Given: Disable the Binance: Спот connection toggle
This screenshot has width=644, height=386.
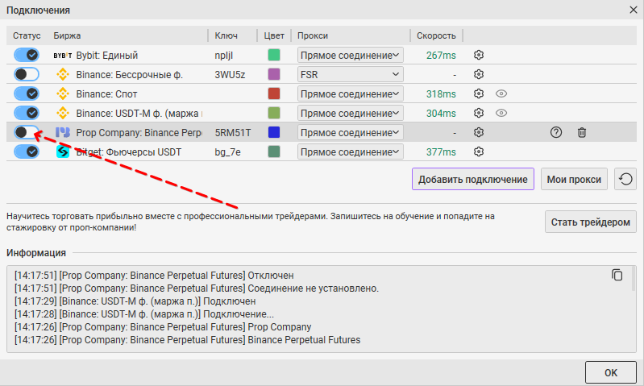Looking at the screenshot, I should [x=27, y=93].
